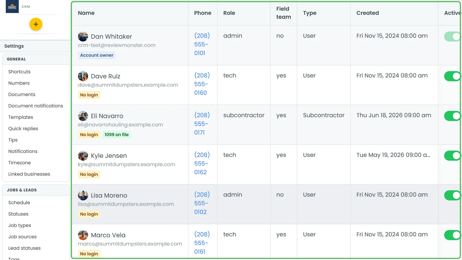Open the Summit Dumpsters logo home
This screenshot has height=260, width=462.
pyautogui.click(x=12, y=6)
